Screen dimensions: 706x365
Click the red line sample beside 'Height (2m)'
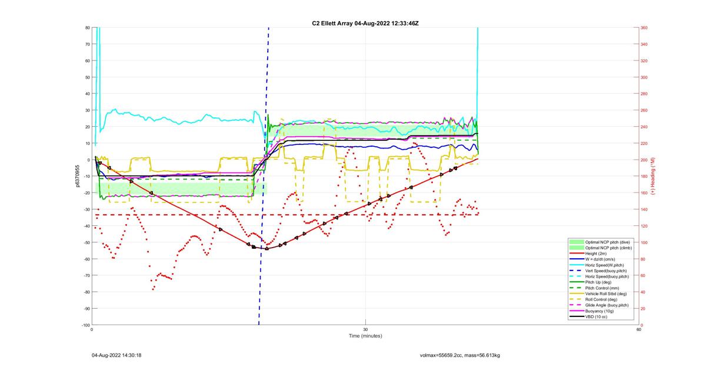tap(577, 254)
